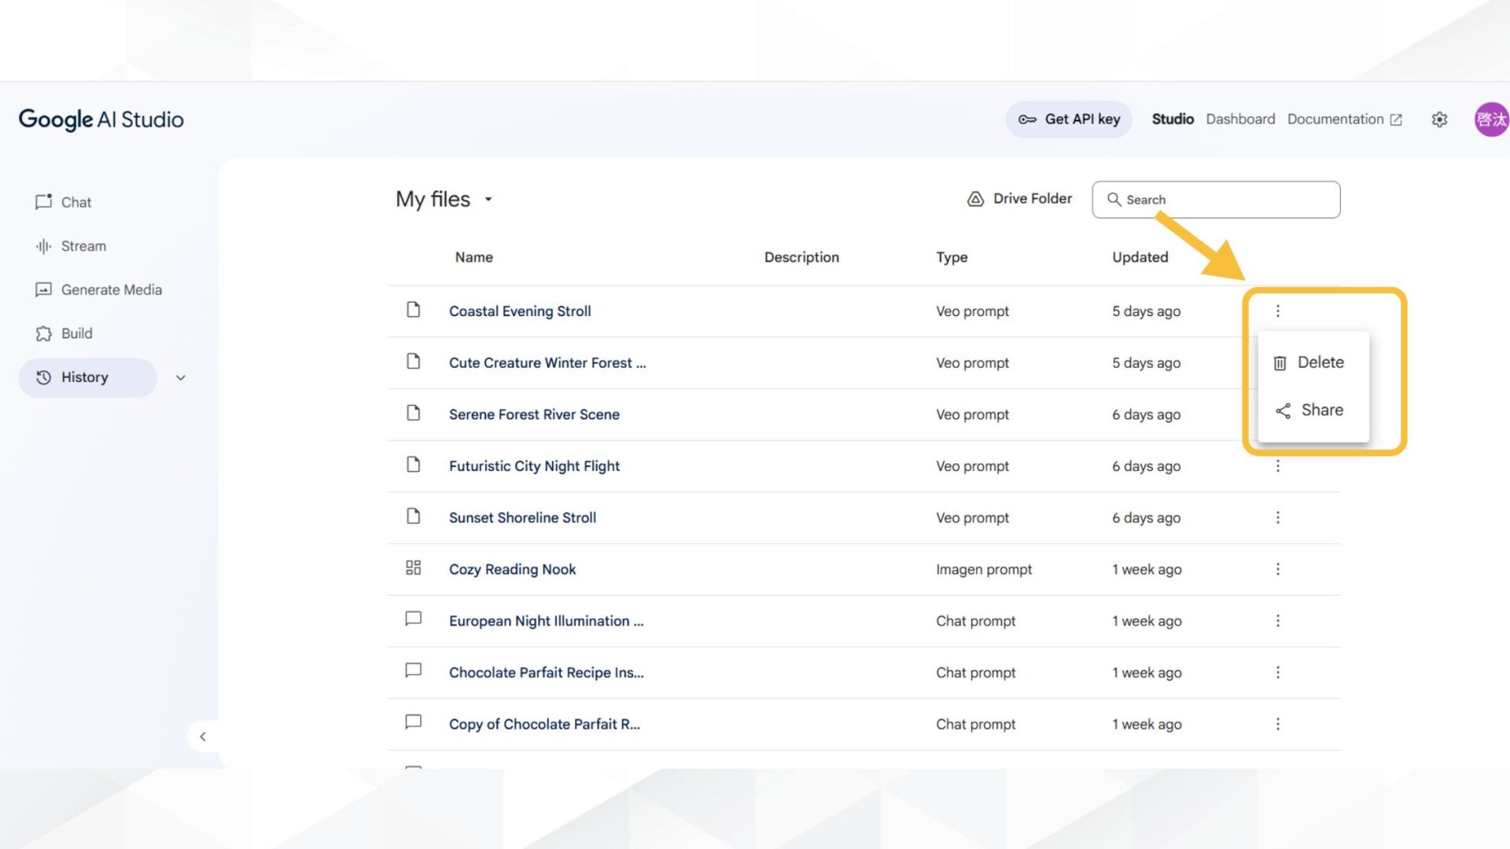Screen dimensions: 1510x849
Task: Open the Settings gear icon
Action: [1439, 119]
